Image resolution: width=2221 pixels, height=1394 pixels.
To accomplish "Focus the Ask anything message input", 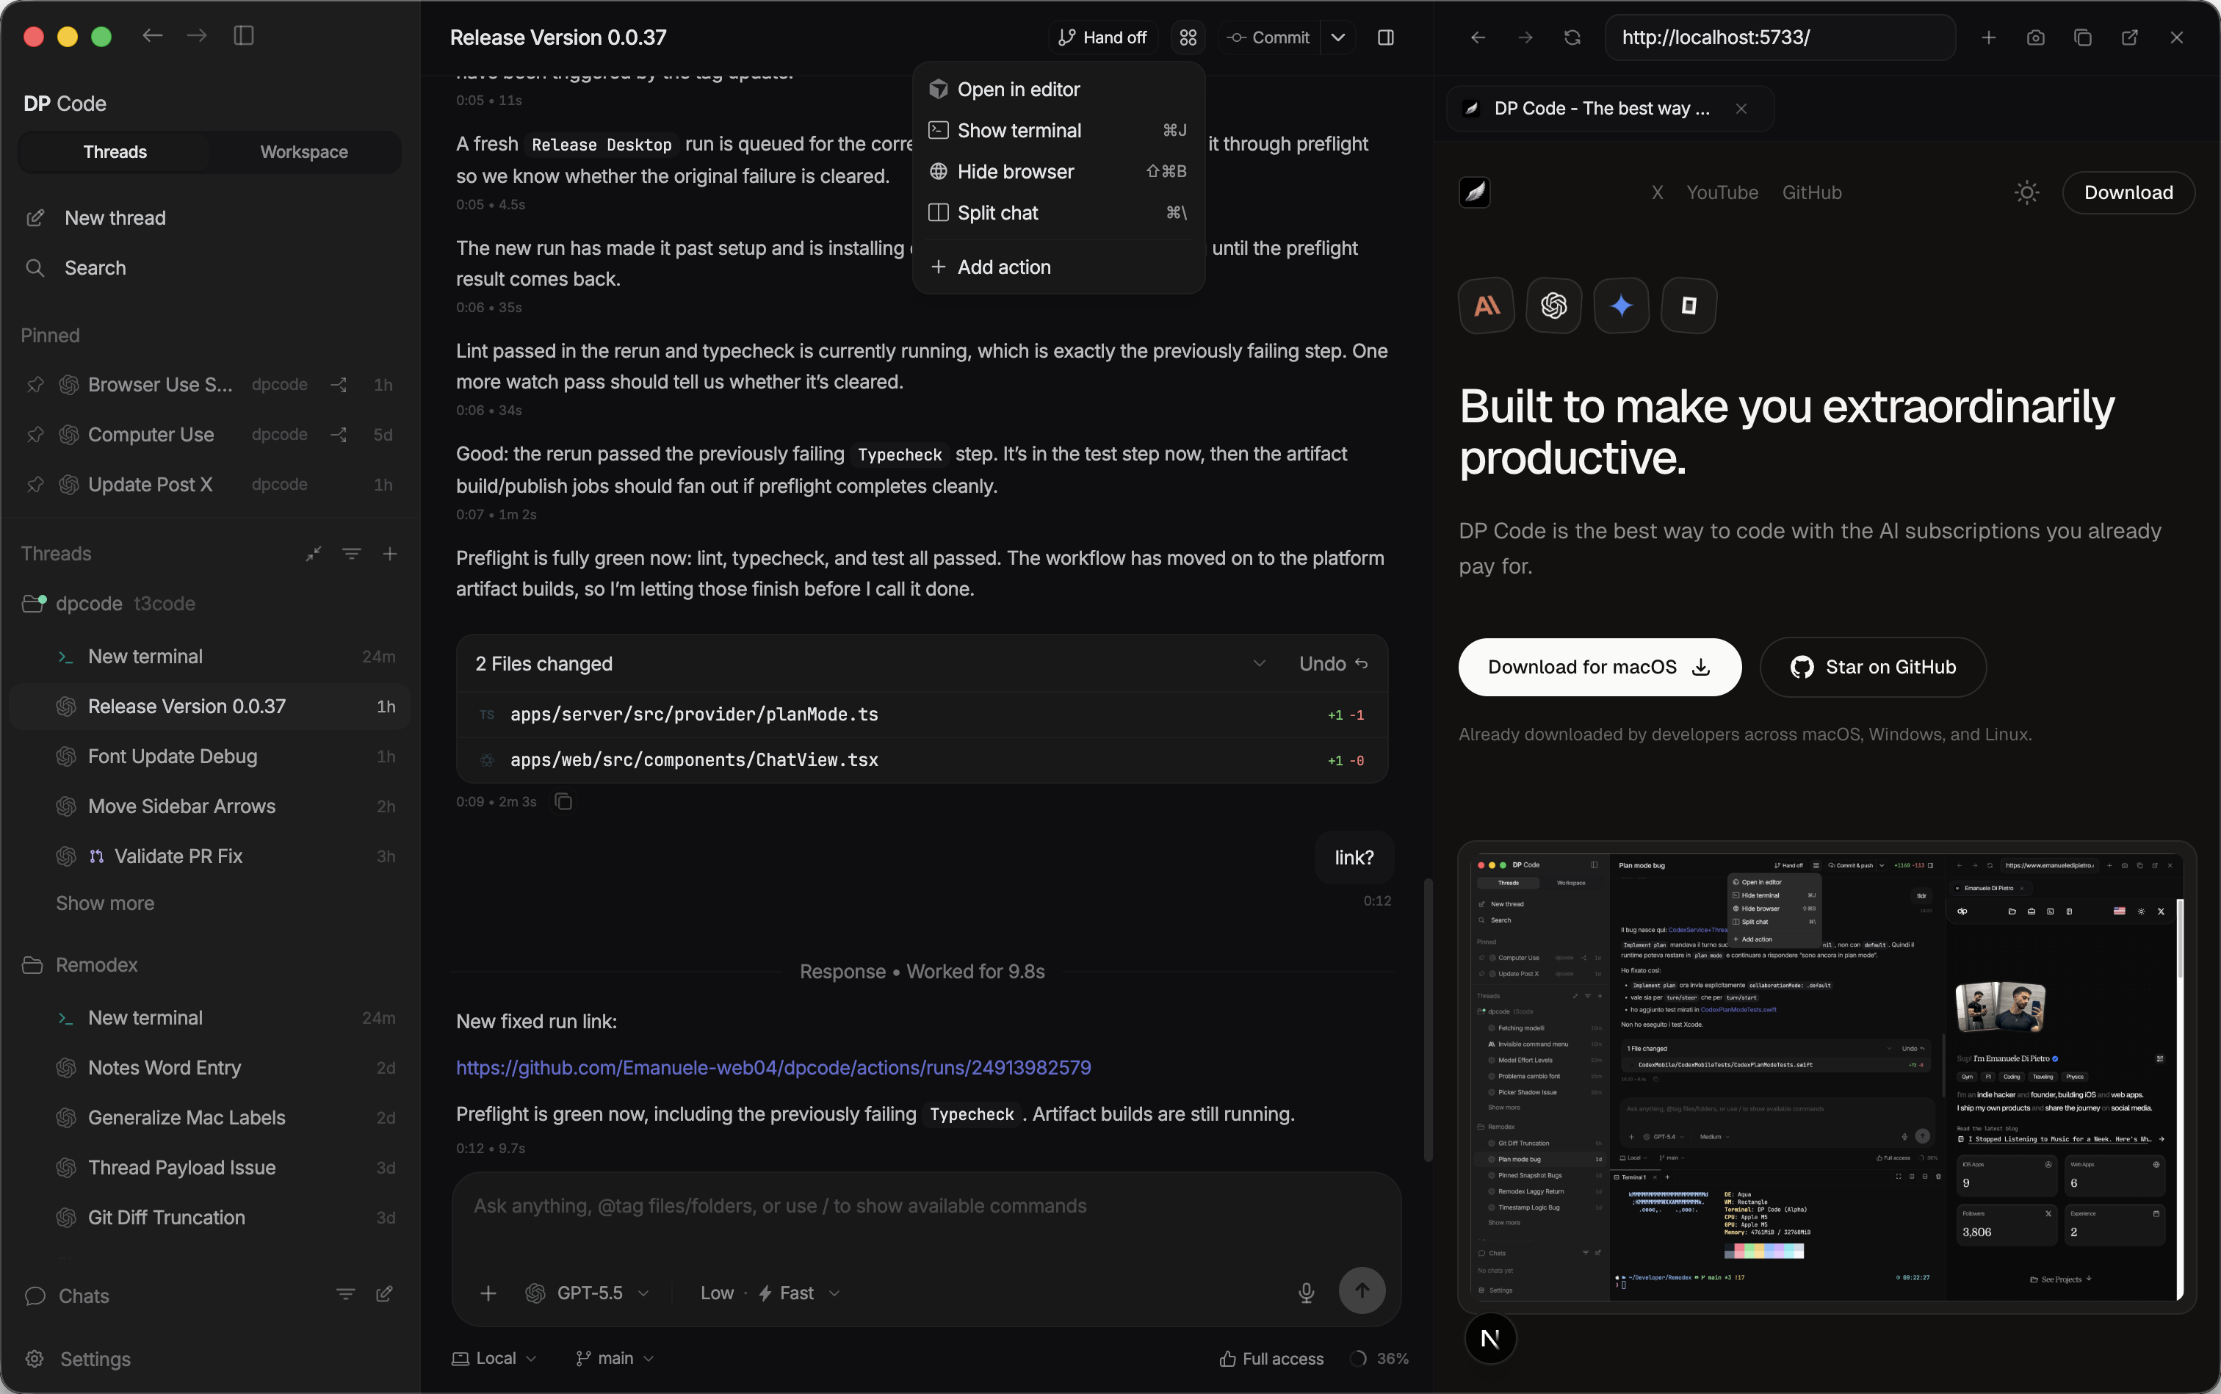I will coord(925,1207).
